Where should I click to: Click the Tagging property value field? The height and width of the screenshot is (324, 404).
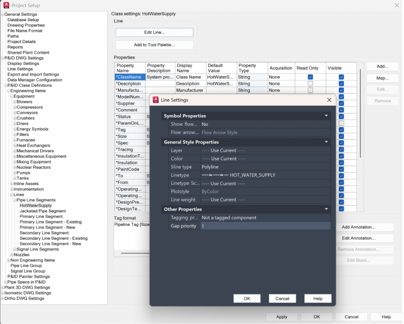[x=266, y=218]
